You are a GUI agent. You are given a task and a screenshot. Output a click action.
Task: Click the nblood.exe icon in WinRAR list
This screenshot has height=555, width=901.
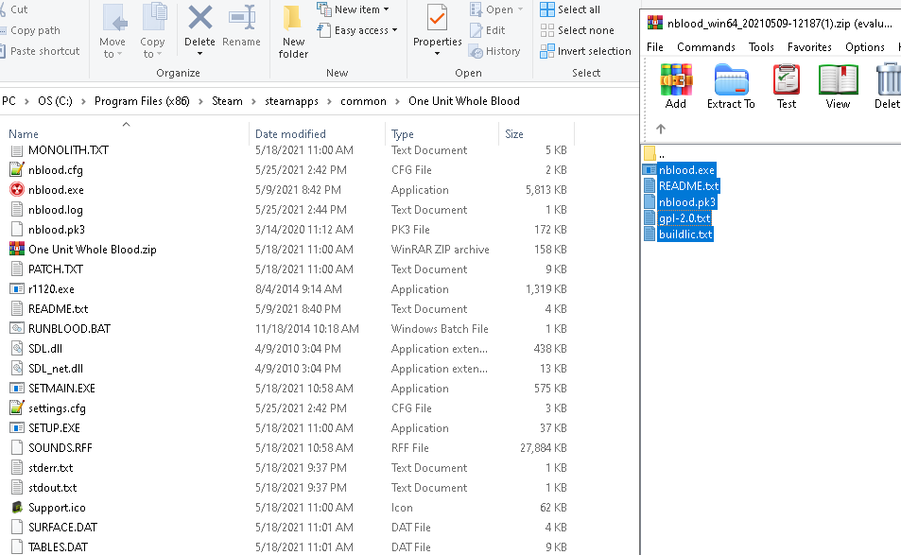[650, 170]
